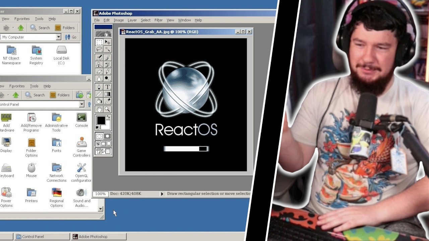Open the foreground color picker
This screenshot has width=429, height=241.
101,120
